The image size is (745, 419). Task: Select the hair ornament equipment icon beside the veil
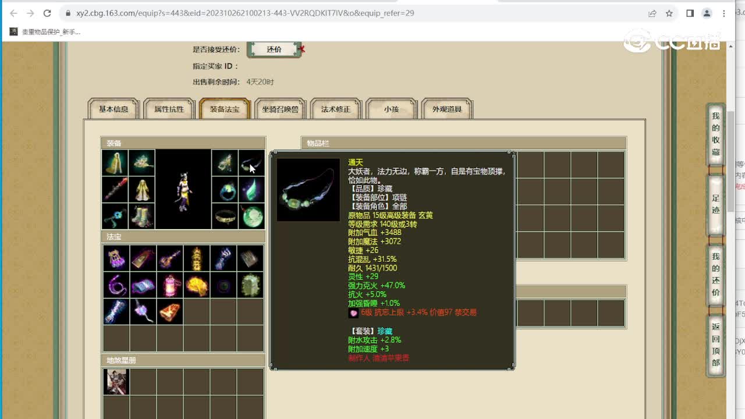[x=141, y=163]
